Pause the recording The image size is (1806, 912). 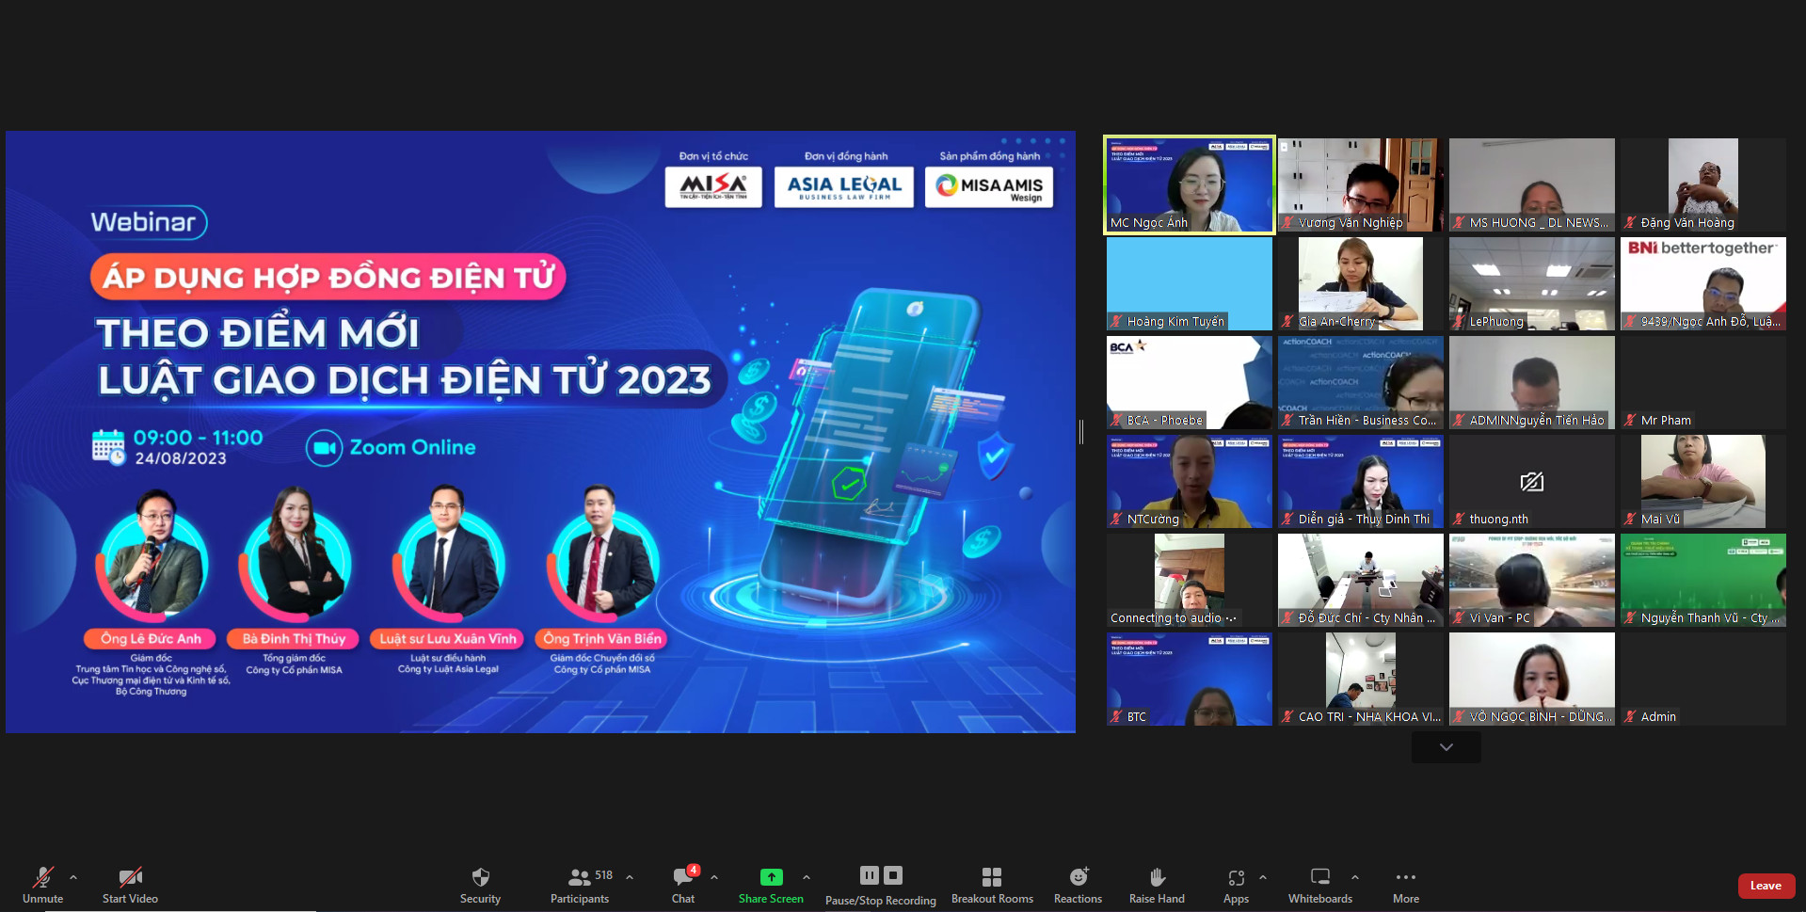click(870, 875)
